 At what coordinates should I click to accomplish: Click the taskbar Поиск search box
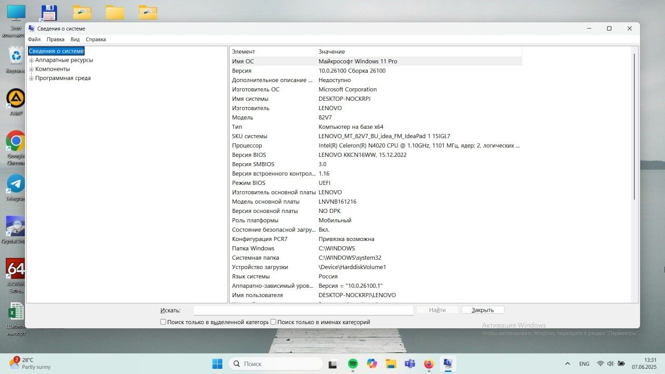tap(276, 364)
